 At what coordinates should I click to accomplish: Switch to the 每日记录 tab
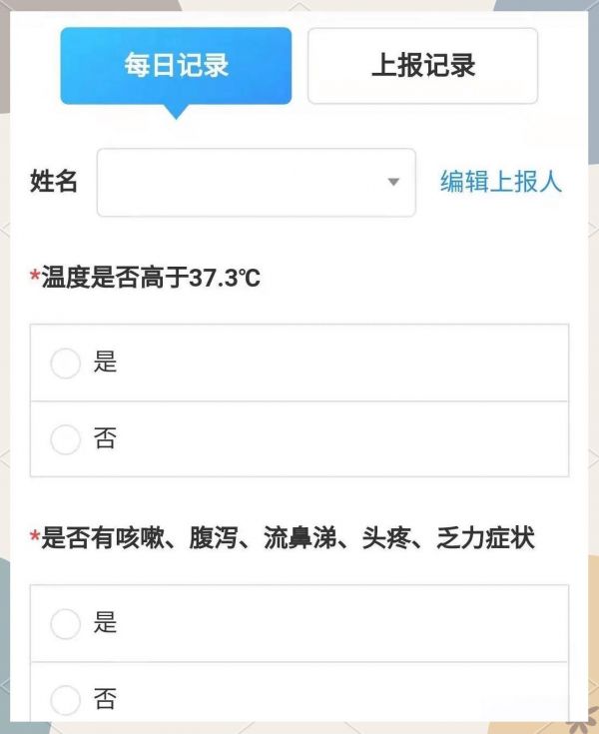[x=176, y=66]
